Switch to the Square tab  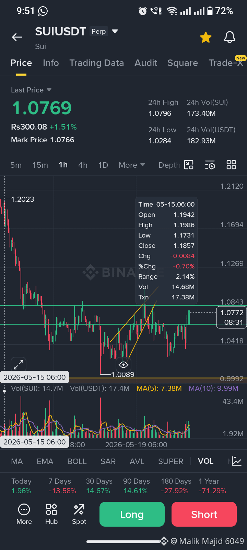coord(183,63)
